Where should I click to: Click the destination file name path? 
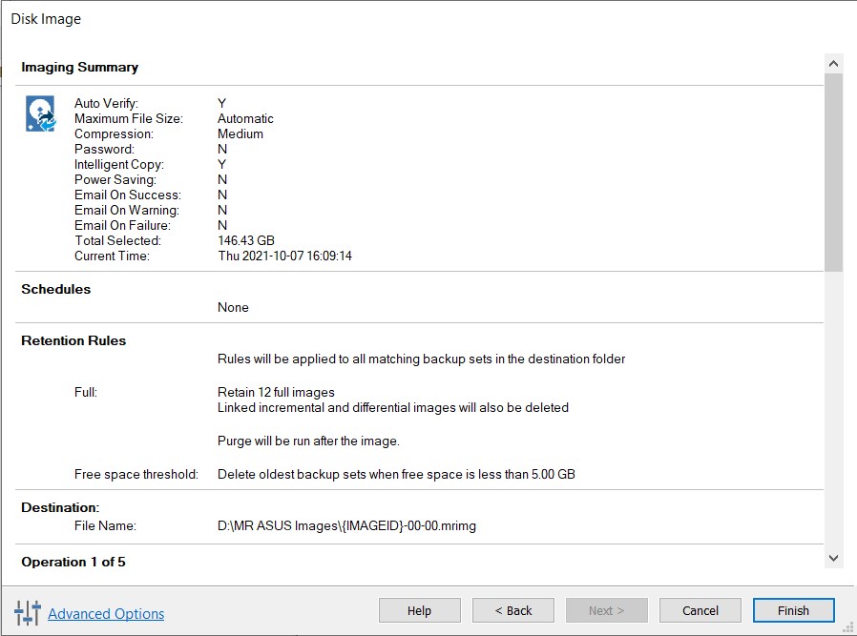[346, 525]
